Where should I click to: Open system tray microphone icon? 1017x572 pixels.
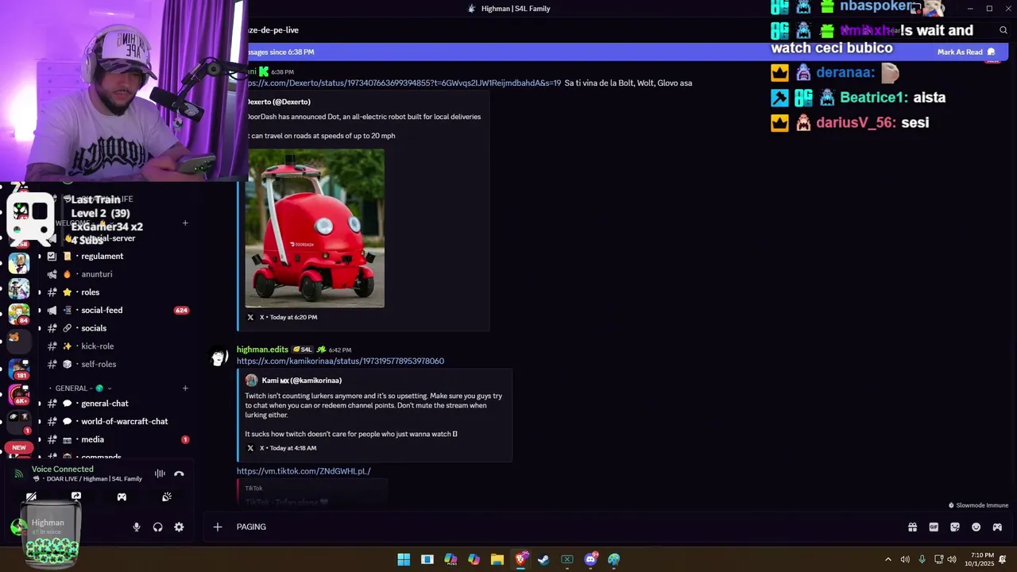pyautogui.click(x=922, y=559)
